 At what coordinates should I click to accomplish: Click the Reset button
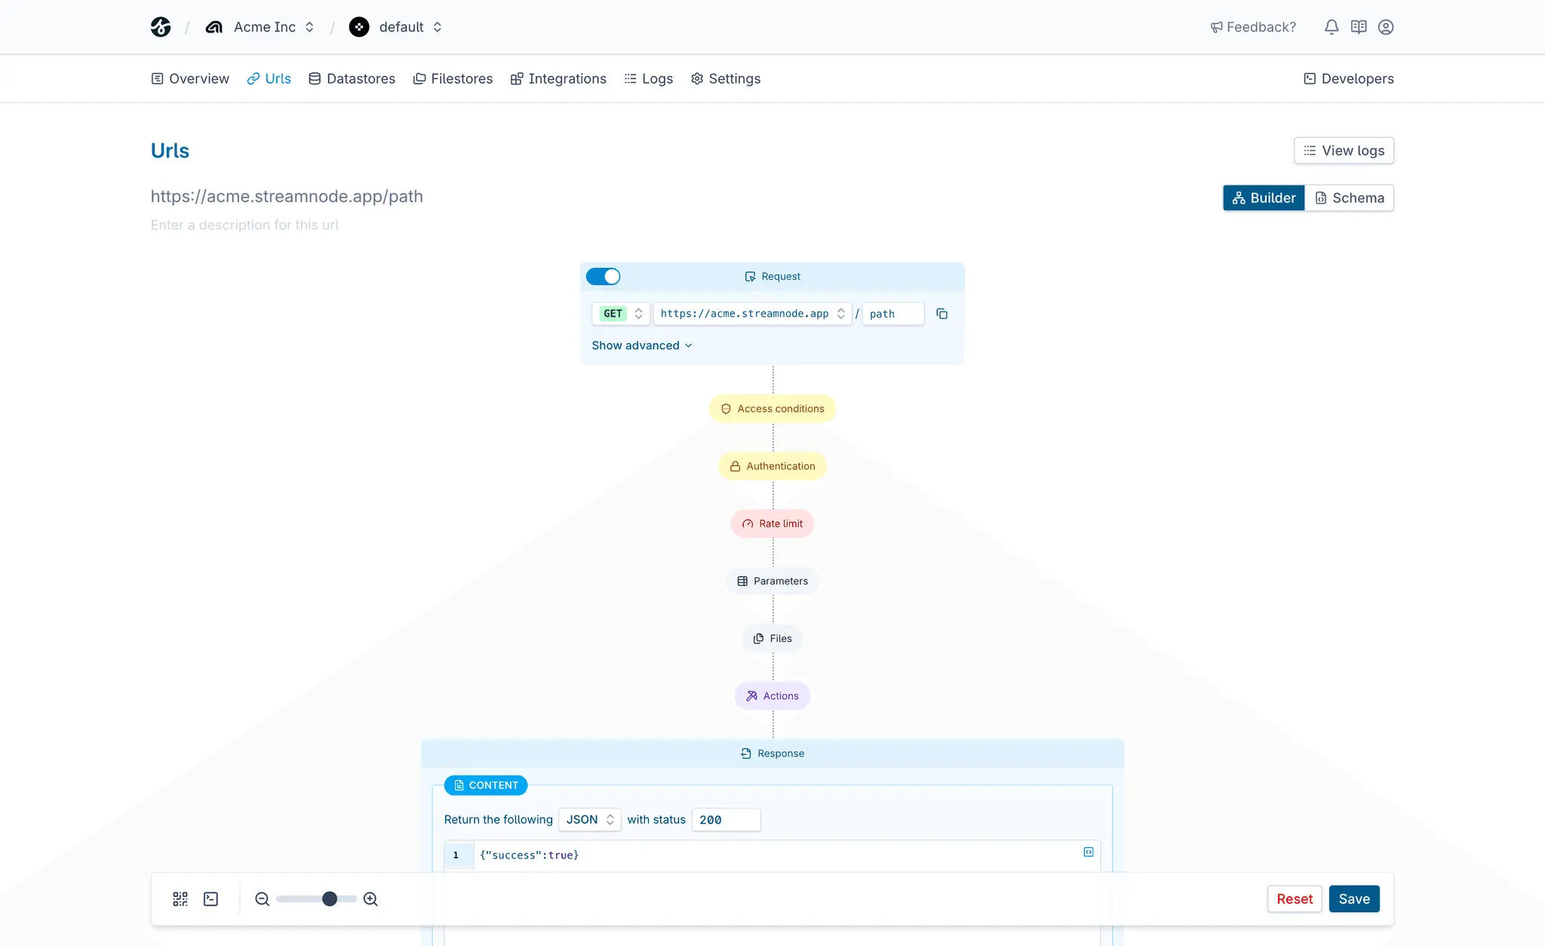coord(1295,899)
